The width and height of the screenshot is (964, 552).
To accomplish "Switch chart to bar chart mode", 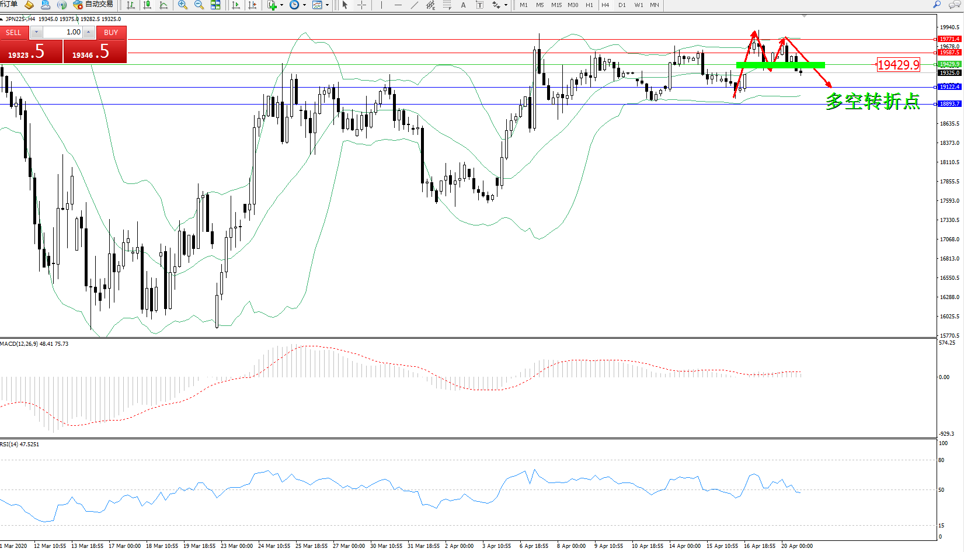I will point(131,5).
